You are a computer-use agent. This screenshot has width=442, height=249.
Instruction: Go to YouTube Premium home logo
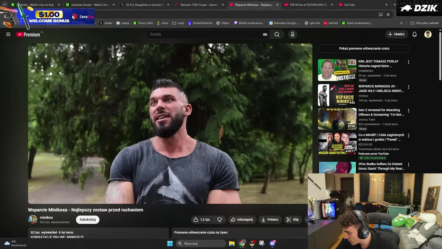pyautogui.click(x=29, y=34)
